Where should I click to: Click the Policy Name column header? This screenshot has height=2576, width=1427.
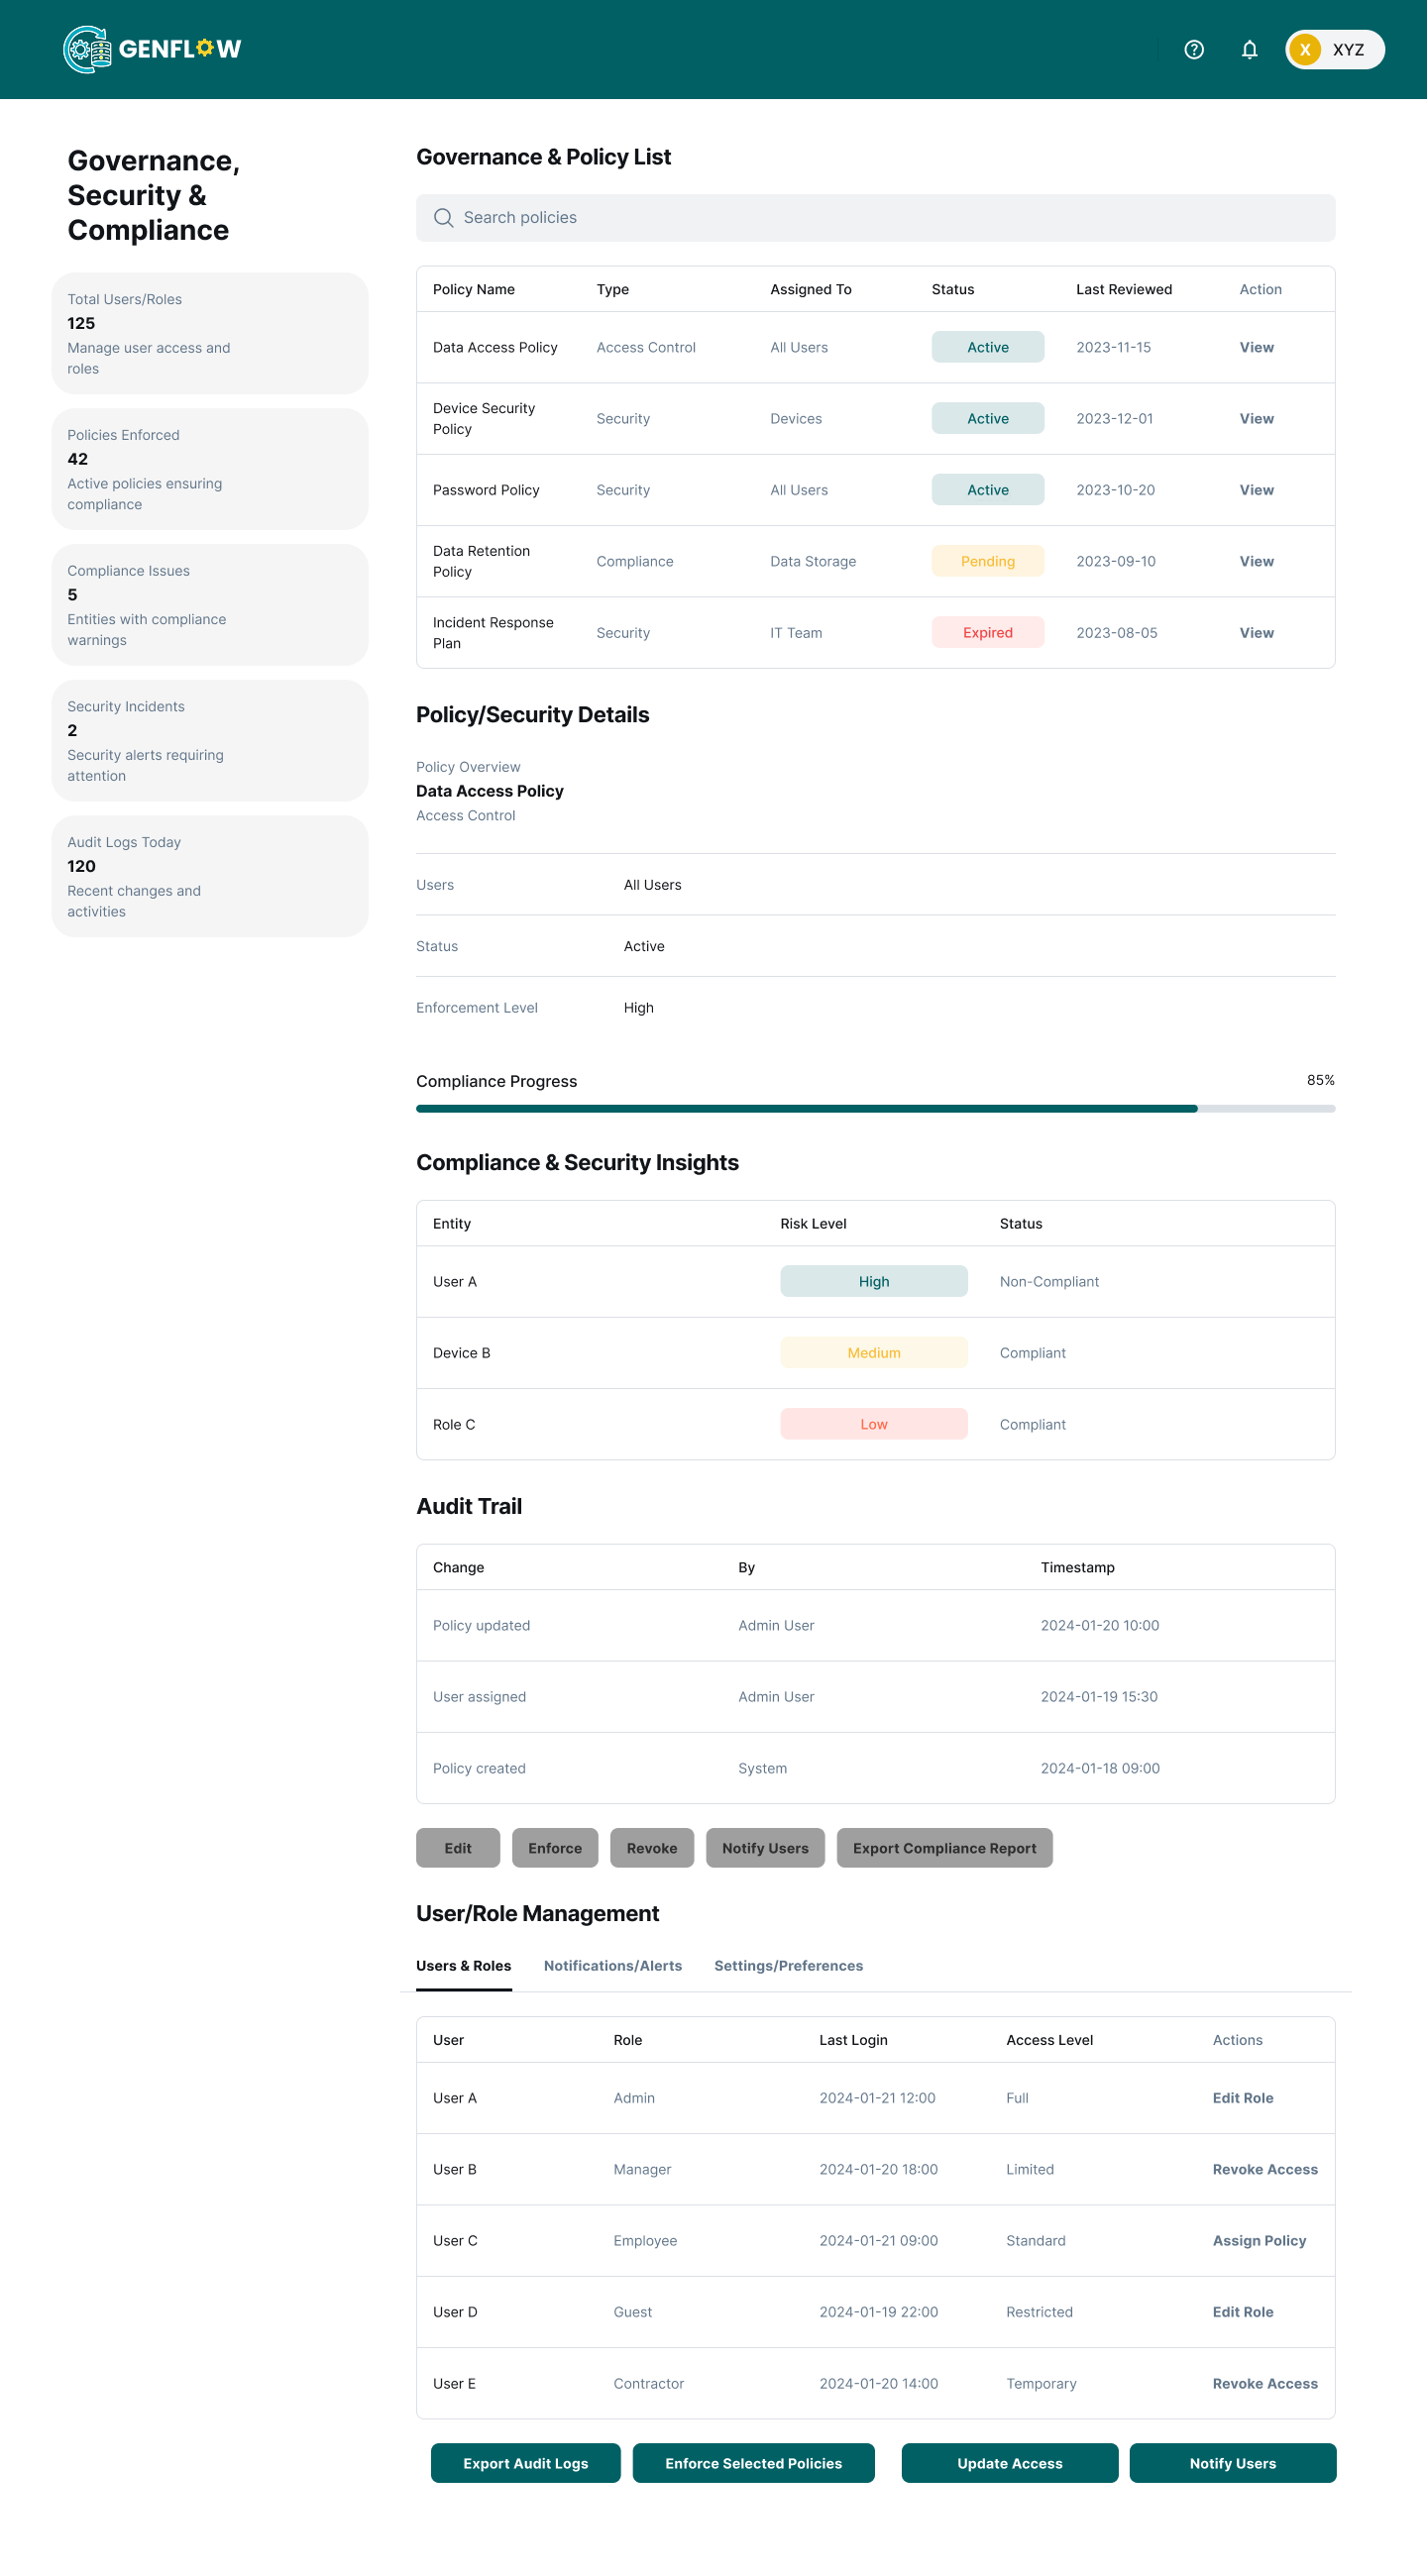point(474,289)
